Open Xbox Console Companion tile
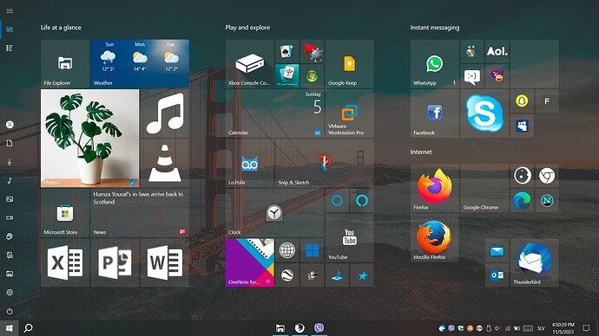The height and width of the screenshot is (336, 599). click(x=249, y=63)
